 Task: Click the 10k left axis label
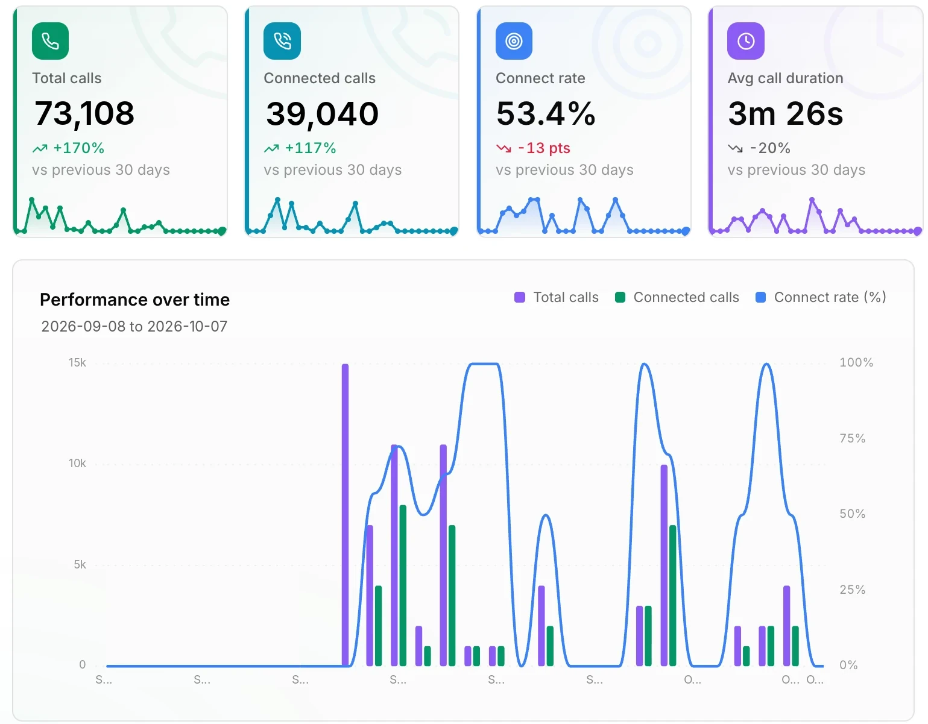pyautogui.click(x=77, y=464)
